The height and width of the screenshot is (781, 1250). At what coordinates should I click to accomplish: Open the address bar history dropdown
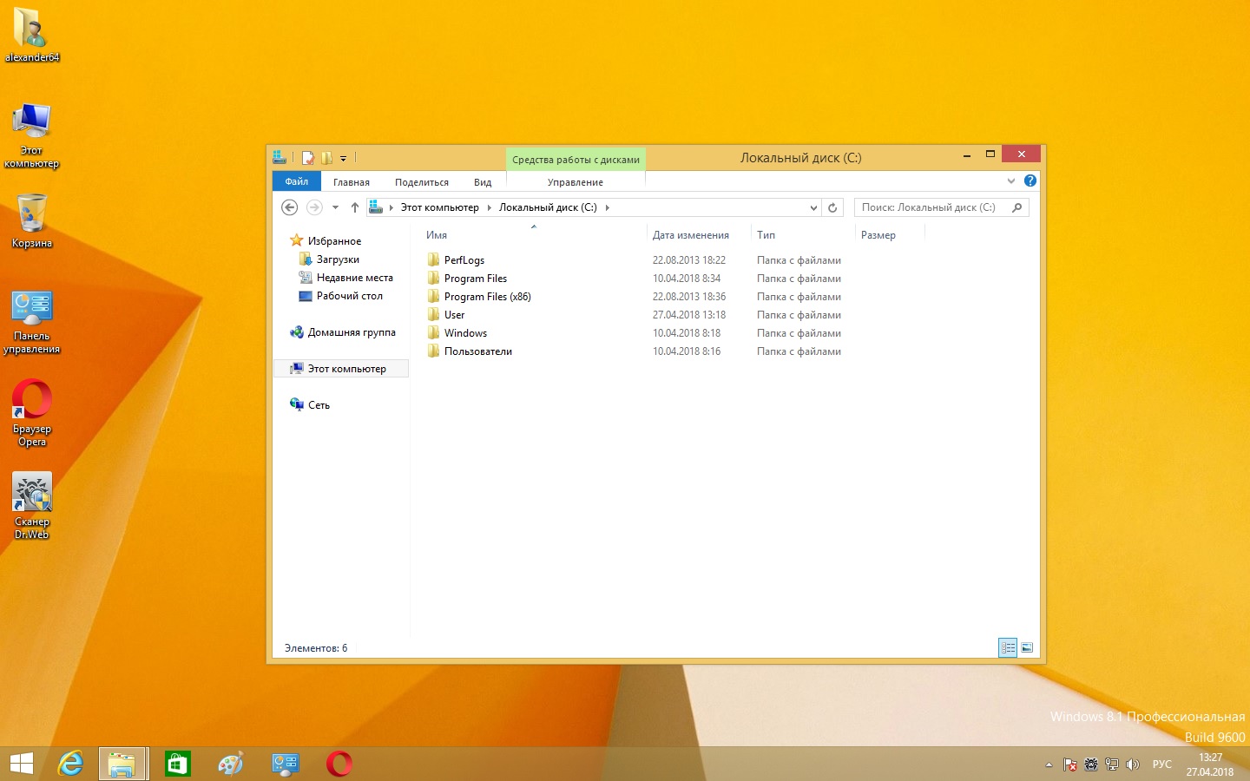(x=813, y=207)
